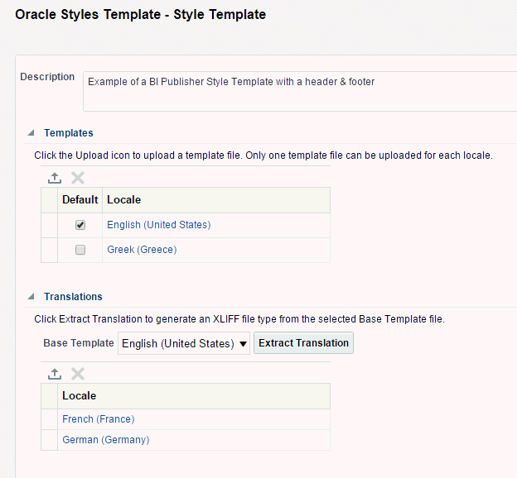Open Greek (Greece) template link
Screen dimensions: 517x478
coord(142,250)
